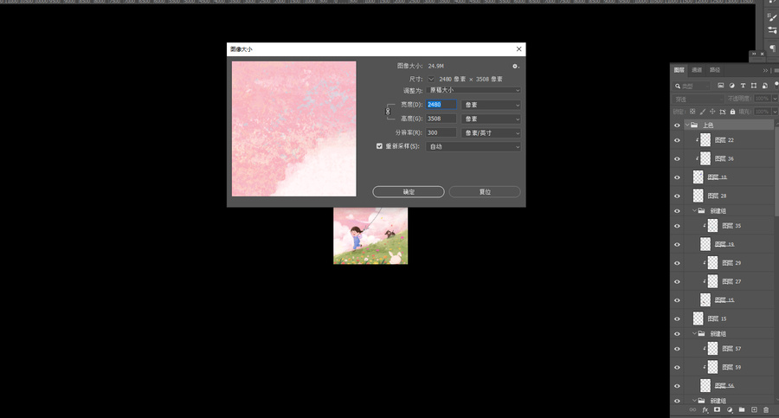Open the Image Size dialog gear settings

point(515,66)
